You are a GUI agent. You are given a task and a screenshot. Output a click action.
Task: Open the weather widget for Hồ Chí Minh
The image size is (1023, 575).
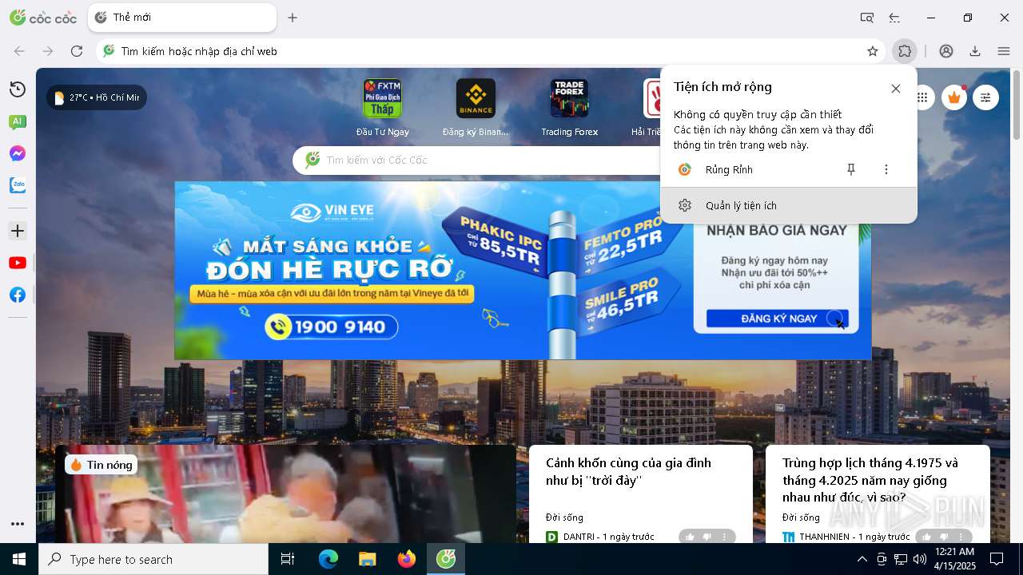97,97
